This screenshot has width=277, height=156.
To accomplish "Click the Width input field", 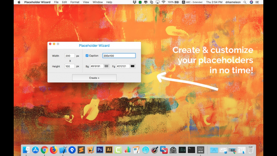I will click(x=70, y=56).
